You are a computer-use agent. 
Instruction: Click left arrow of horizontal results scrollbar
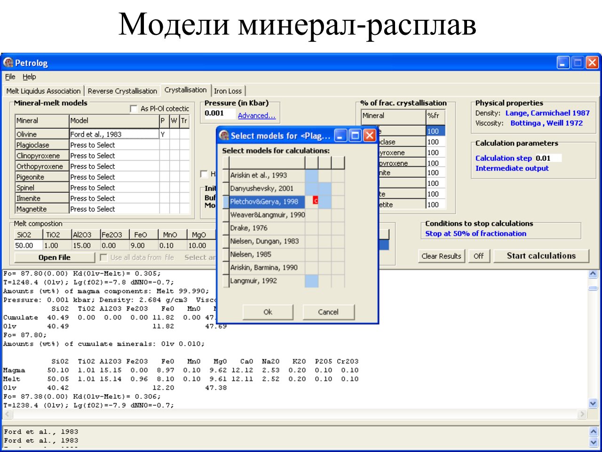(8, 414)
